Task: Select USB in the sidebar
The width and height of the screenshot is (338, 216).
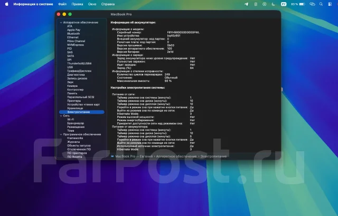Action: [70, 67]
